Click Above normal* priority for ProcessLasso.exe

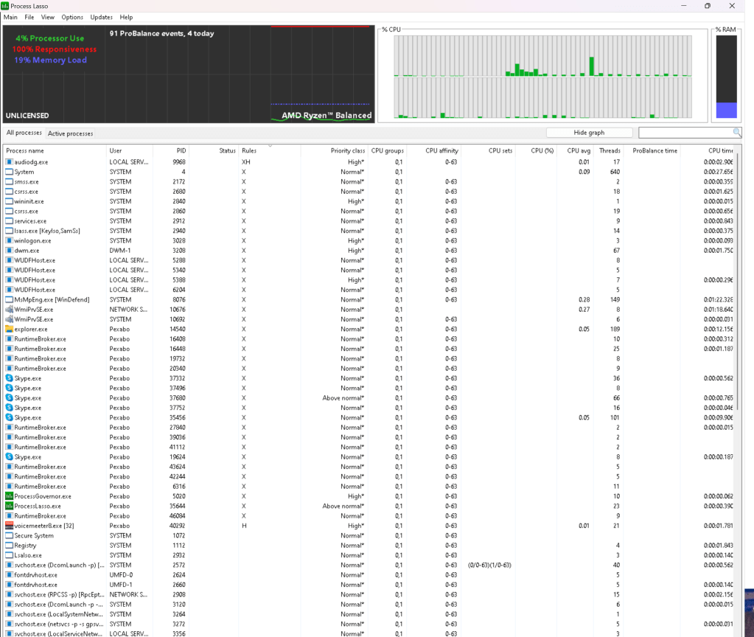343,507
